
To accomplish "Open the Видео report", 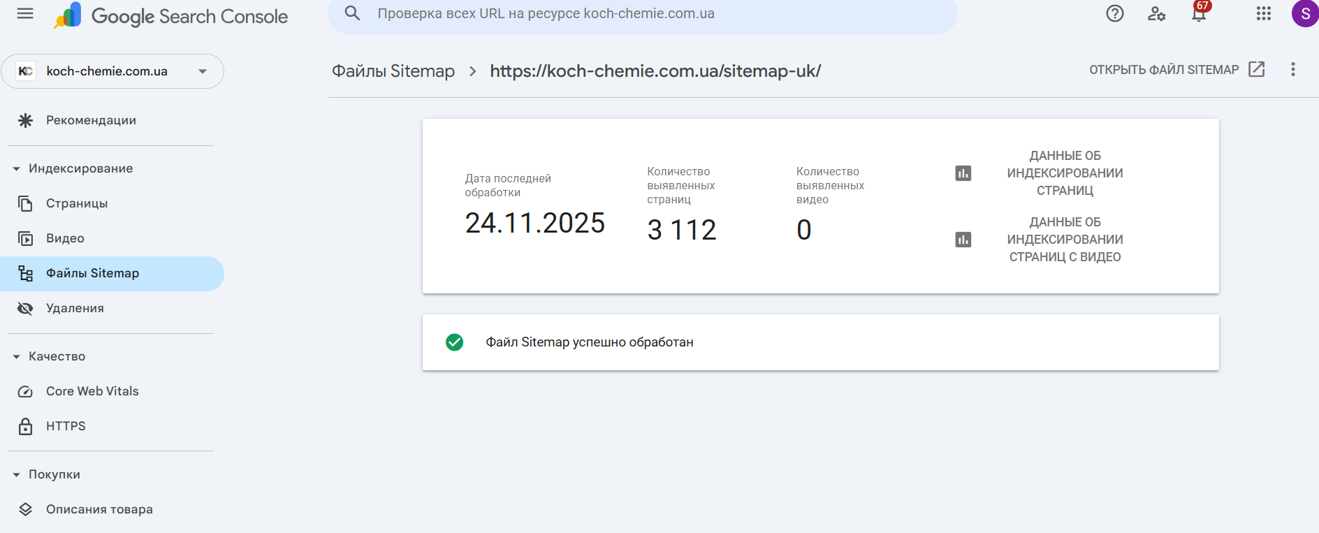I will pos(112,238).
